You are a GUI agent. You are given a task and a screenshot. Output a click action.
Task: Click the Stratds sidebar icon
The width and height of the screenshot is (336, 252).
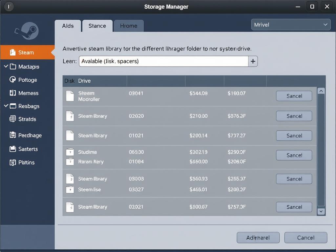coord(13,119)
